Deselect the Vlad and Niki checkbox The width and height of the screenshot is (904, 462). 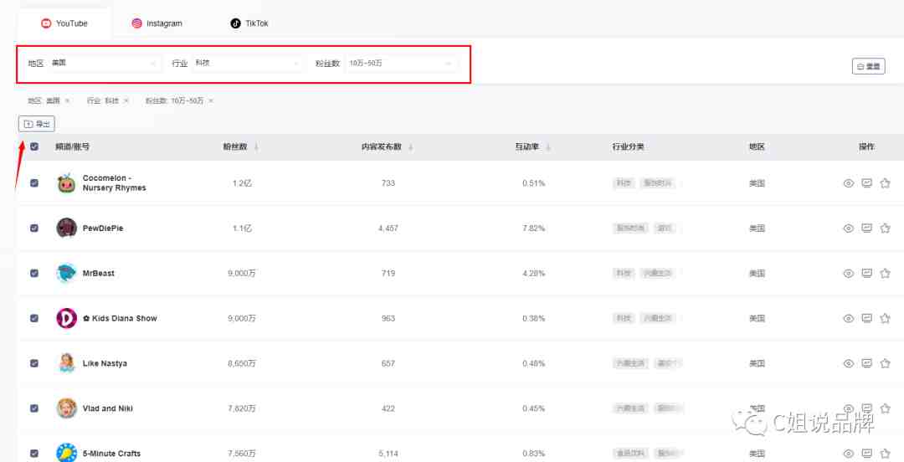34,408
